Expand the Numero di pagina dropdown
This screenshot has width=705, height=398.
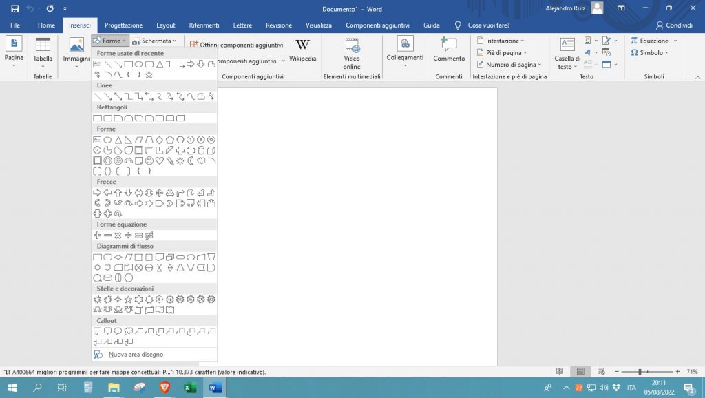(x=510, y=65)
